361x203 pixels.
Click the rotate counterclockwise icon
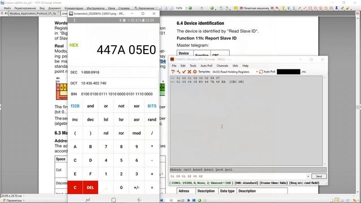221,8
